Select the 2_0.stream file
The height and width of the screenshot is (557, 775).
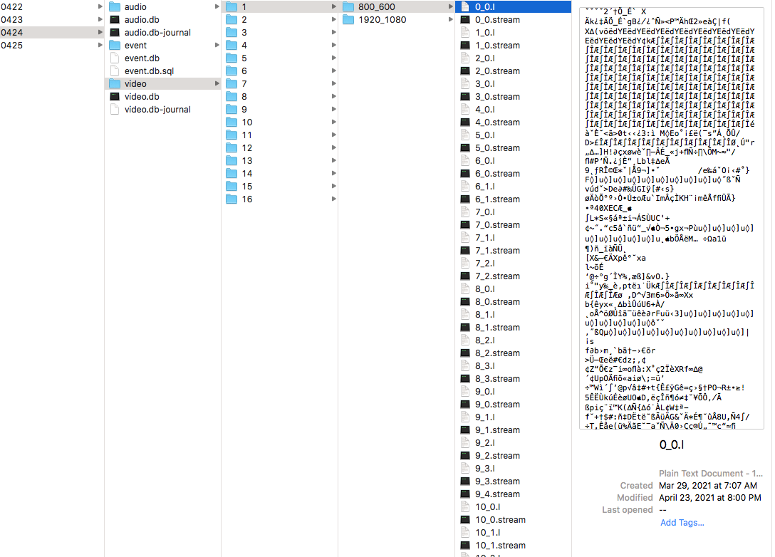513,71
